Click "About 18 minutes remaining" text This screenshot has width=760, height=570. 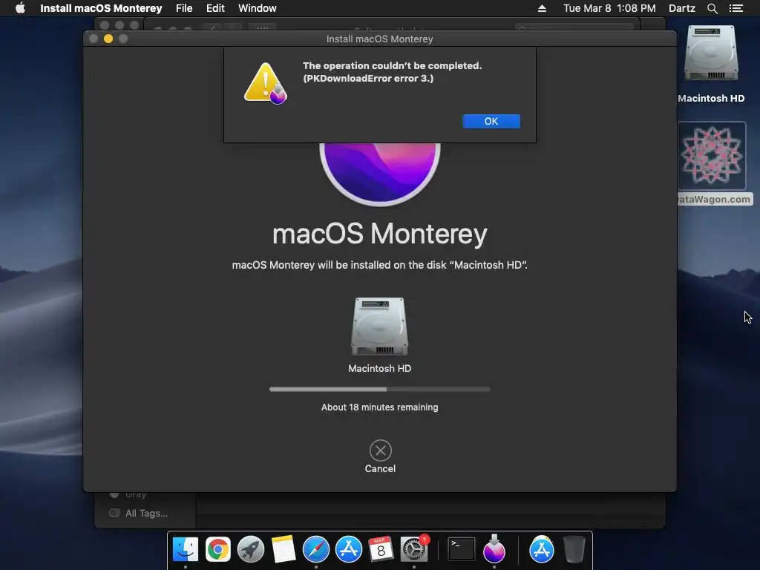coord(379,407)
